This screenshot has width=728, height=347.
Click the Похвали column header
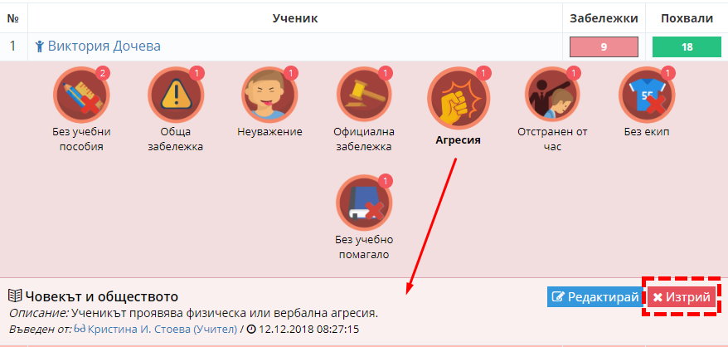click(x=687, y=18)
